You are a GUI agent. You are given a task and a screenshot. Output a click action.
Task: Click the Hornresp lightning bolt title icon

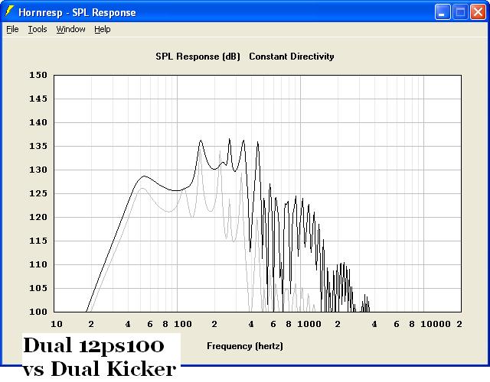10,11
